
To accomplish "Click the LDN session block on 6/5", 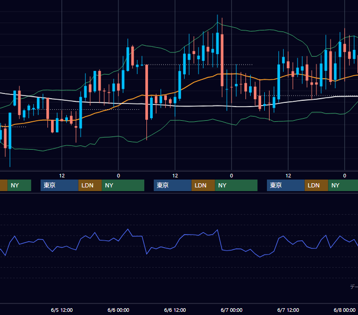I will 90,185.
